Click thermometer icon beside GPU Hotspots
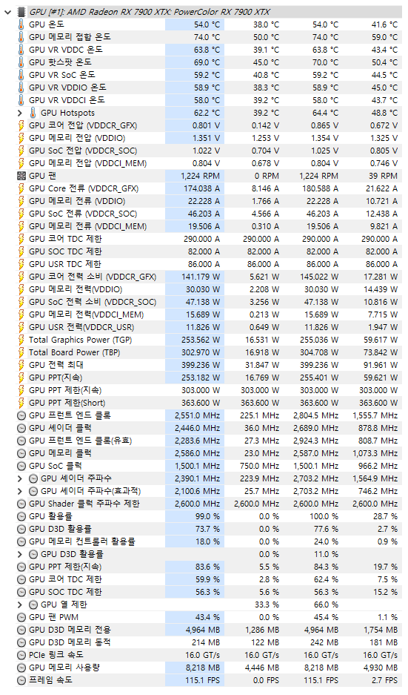Screen dimensions: 408x695 pos(33,113)
